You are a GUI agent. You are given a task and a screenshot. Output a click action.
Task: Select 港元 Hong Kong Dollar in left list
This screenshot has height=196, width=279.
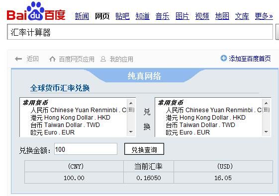70,118
